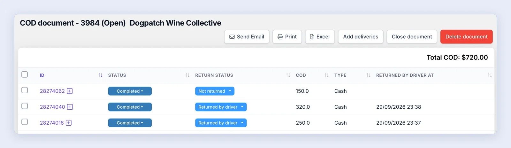Check the box for delivery 28274016

[25, 122]
